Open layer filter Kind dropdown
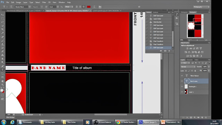The image size is (222, 125). point(186,63)
